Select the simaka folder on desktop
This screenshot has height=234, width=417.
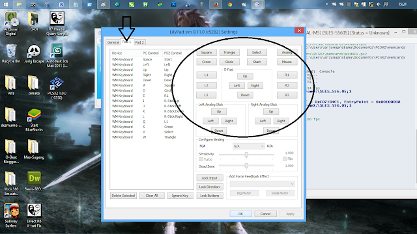[x=34, y=85]
